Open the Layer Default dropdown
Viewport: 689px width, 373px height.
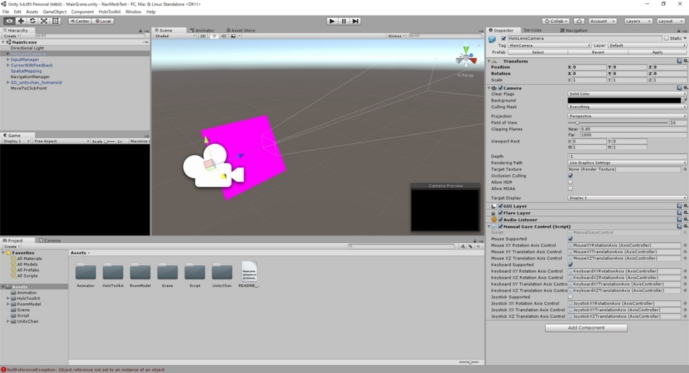(x=647, y=45)
